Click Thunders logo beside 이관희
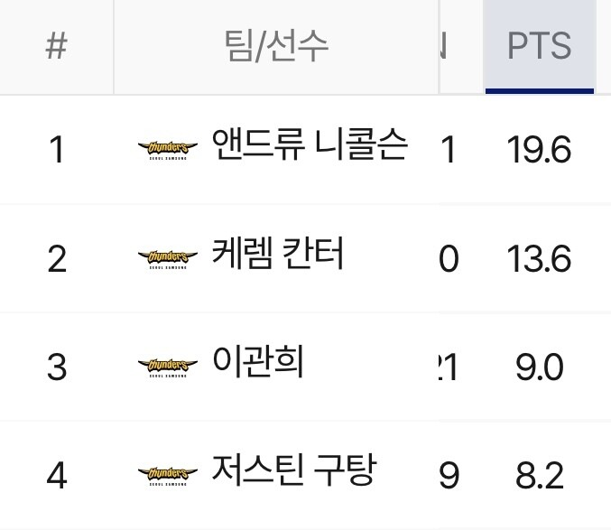This screenshot has height=530, width=611. coord(168,366)
